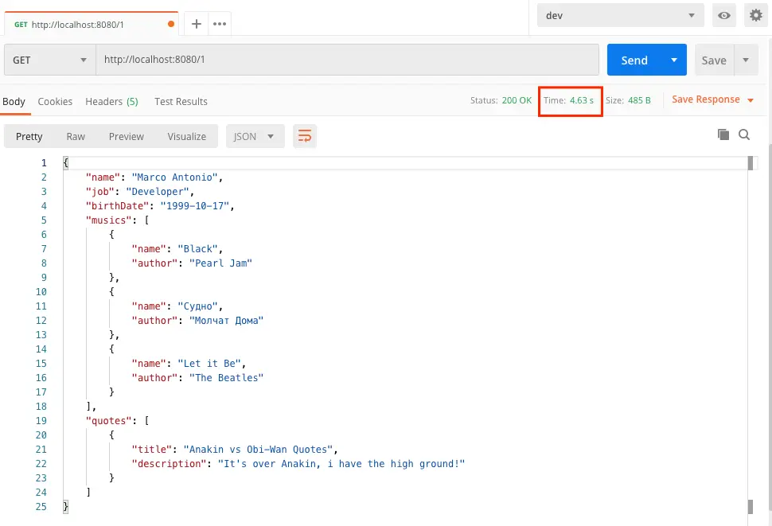Switch to the Cookies tab
772x526 pixels.
tap(55, 101)
